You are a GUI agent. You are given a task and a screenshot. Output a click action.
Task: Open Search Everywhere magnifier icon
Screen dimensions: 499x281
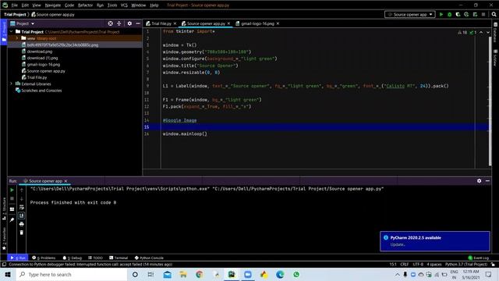pos(494,14)
